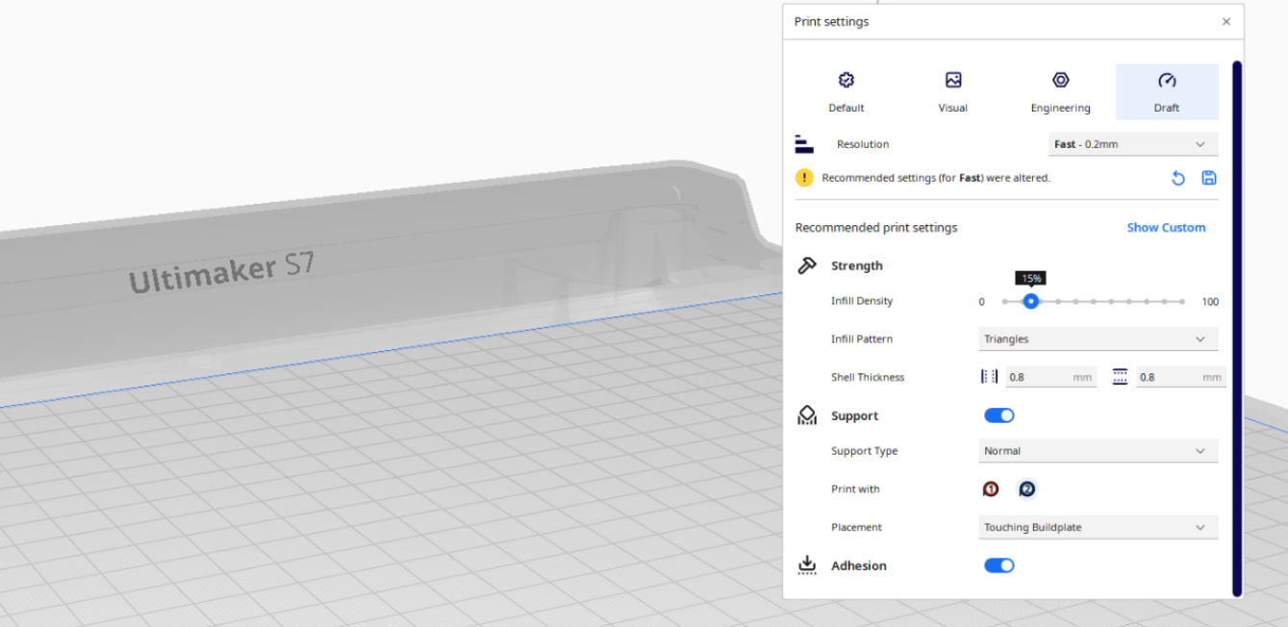Close the Print settings panel
The image size is (1288, 627).
[x=1226, y=21]
